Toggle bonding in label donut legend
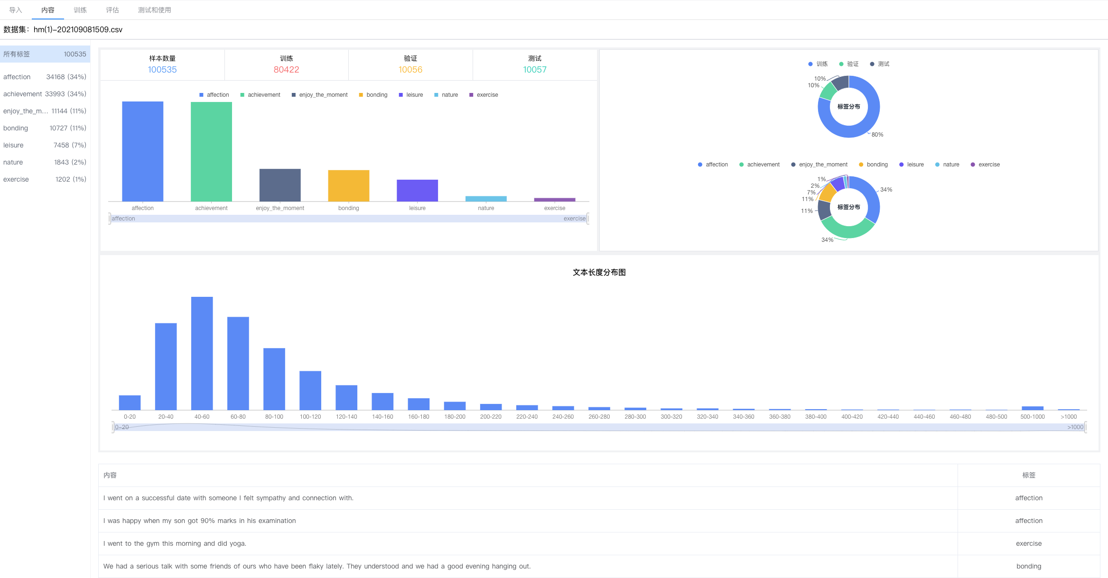Screen dimensions: 1108x578 tap(873, 165)
